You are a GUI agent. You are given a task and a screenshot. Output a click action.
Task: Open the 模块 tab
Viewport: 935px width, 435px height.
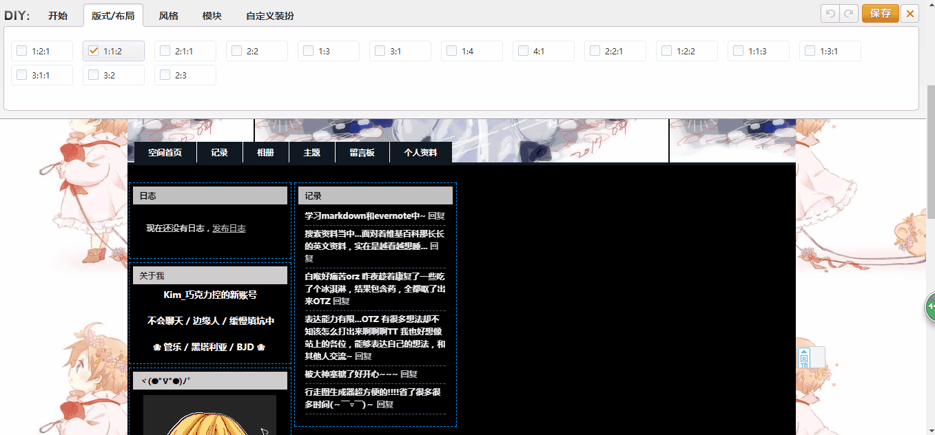tap(212, 15)
